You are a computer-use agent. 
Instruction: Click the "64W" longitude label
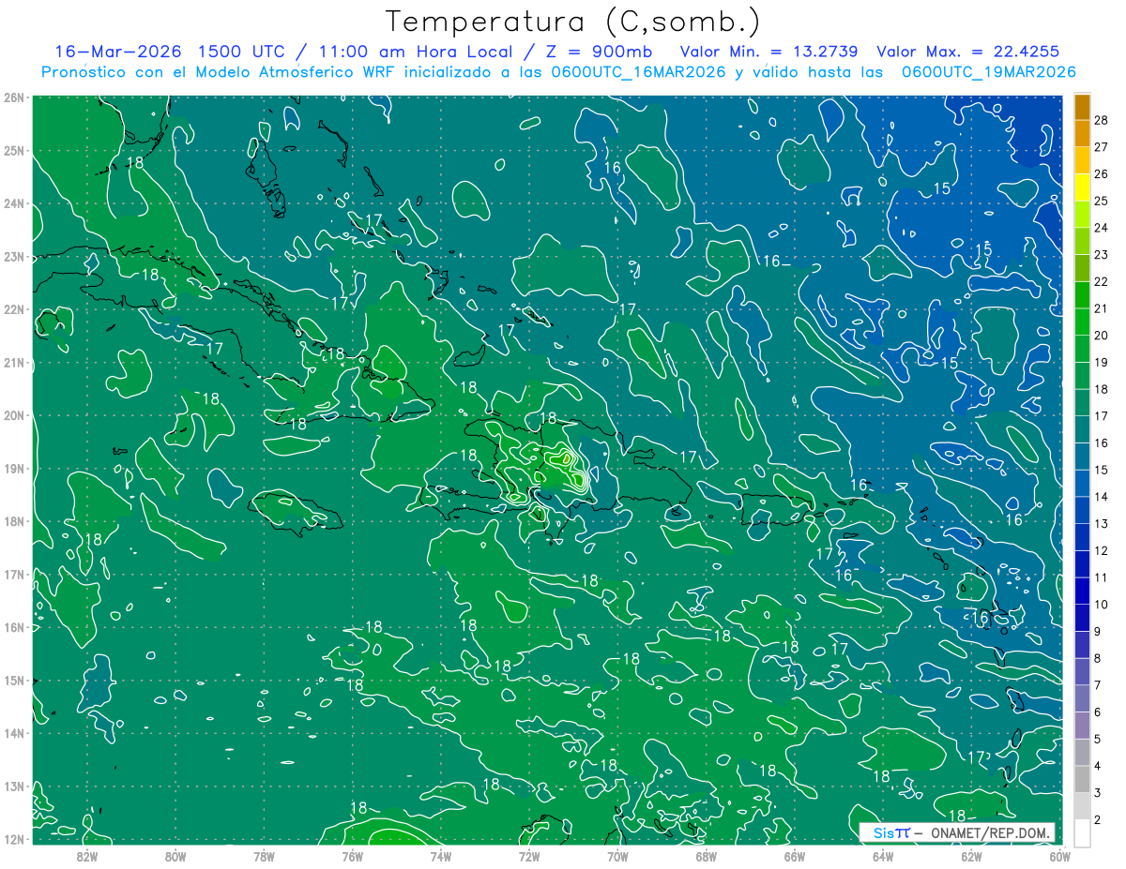click(x=883, y=855)
